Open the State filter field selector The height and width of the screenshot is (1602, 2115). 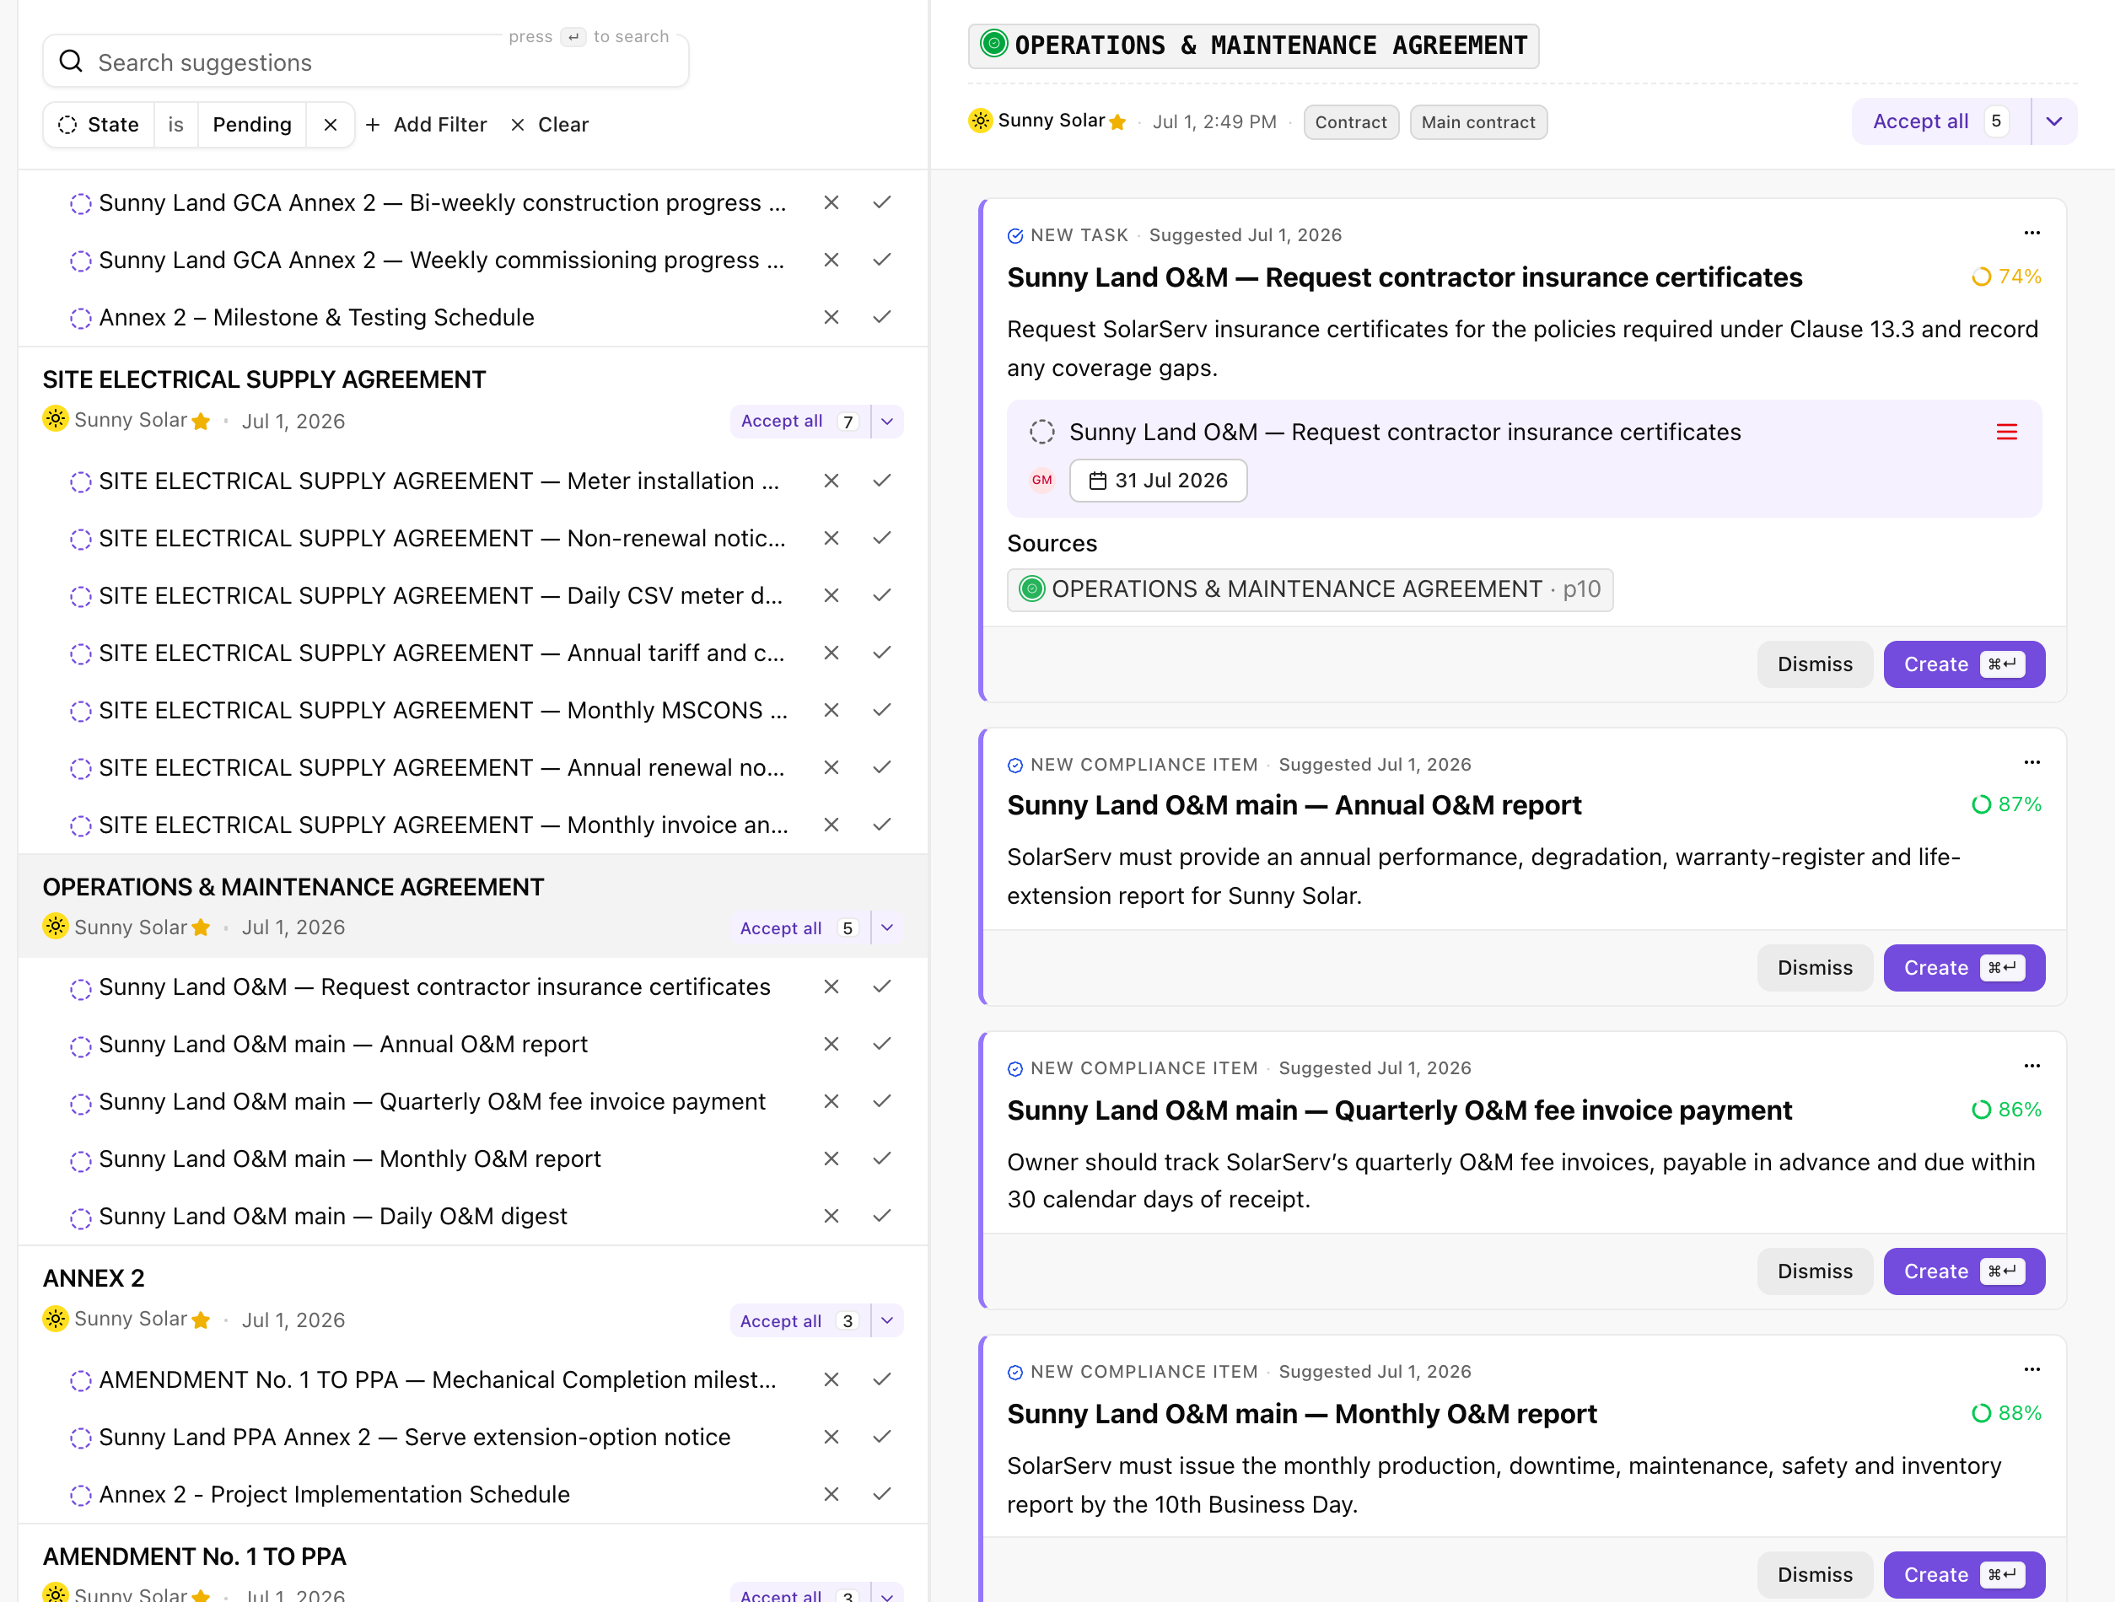pyautogui.click(x=100, y=124)
